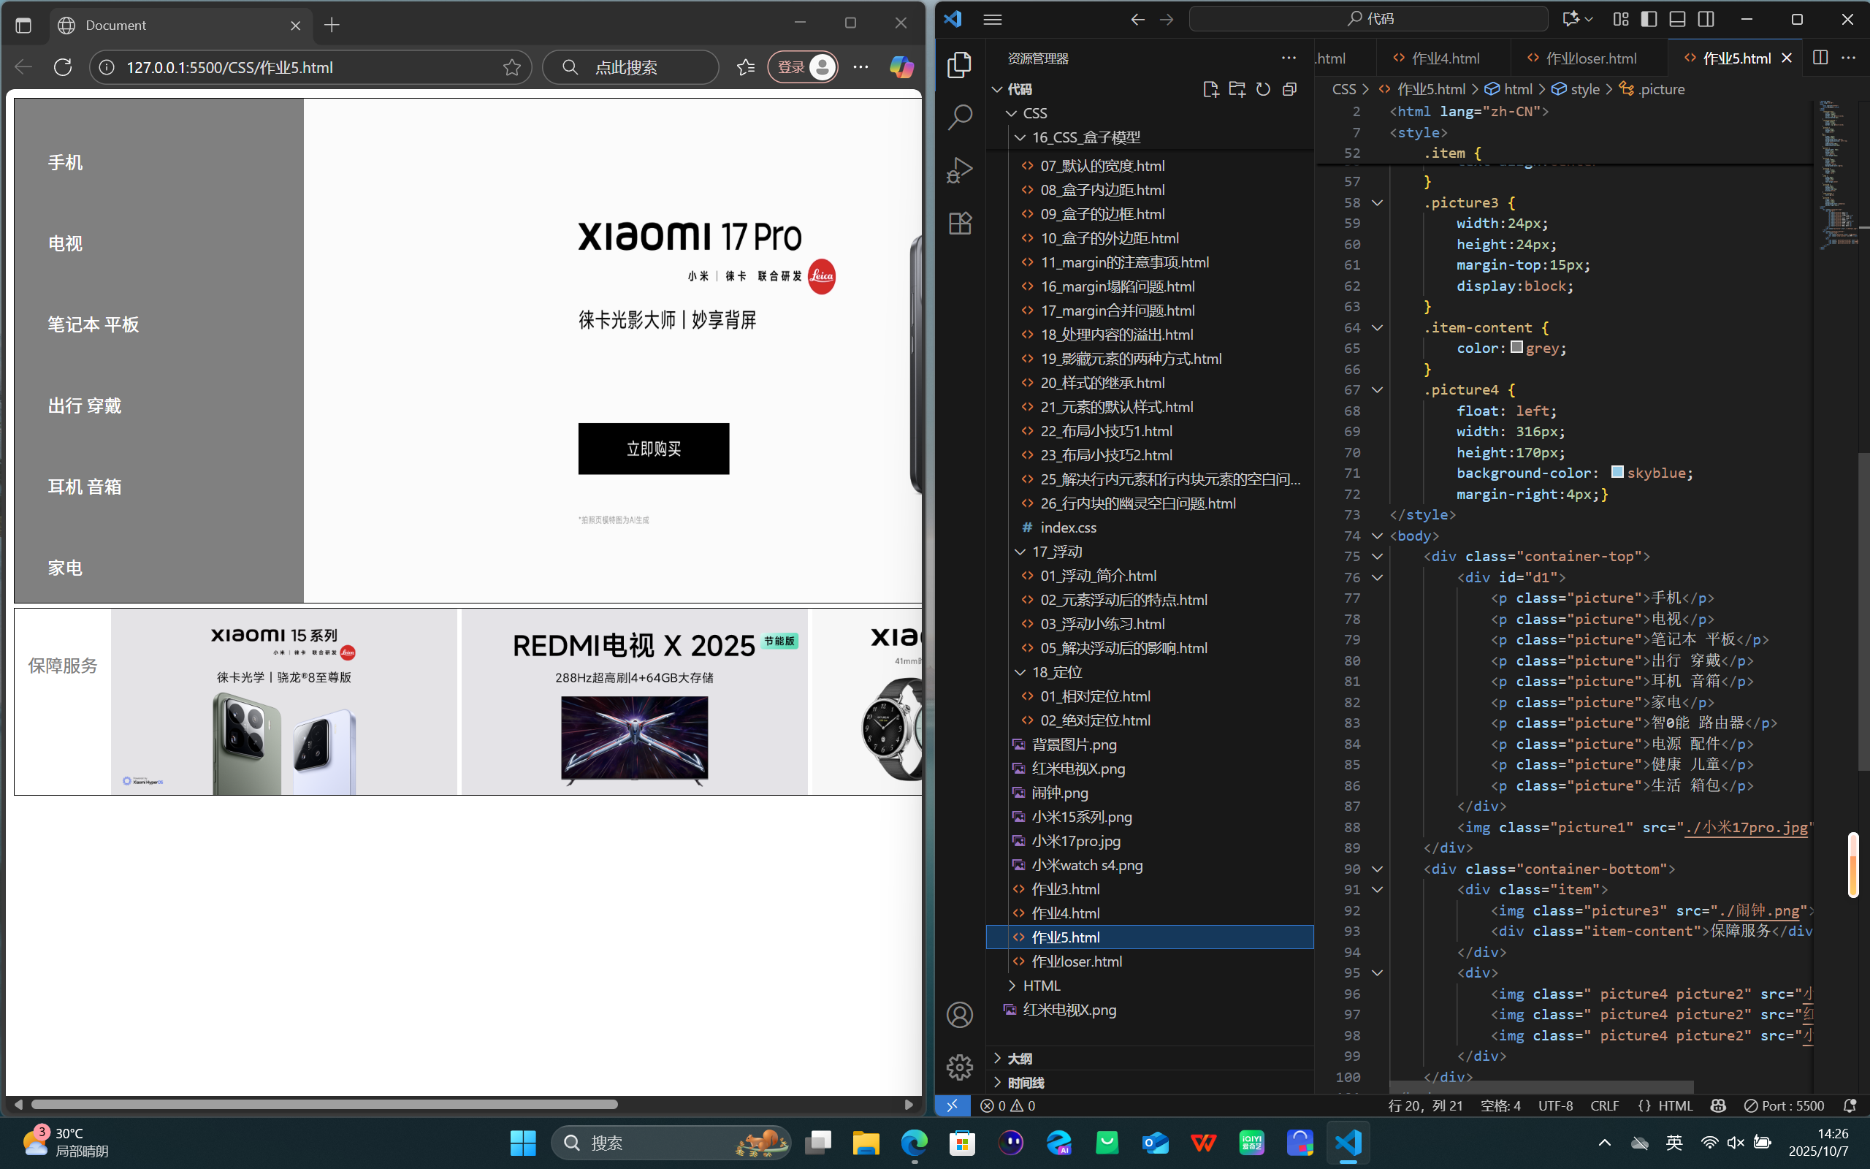Image resolution: width=1870 pixels, height=1169 pixels.
Task: Click the Windows Start button
Action: pyautogui.click(x=523, y=1143)
